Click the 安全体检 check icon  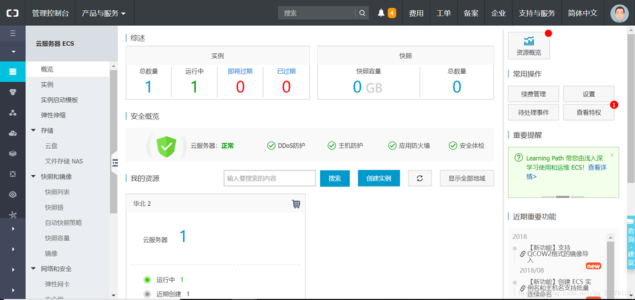click(x=453, y=146)
